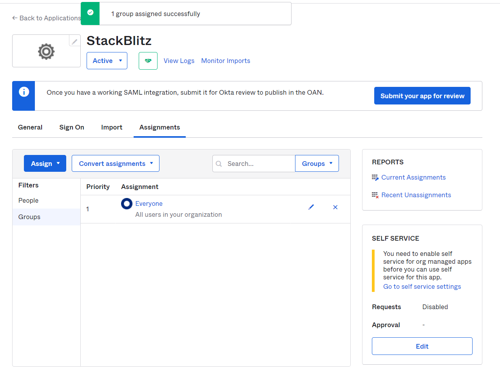Viewport: 500px width, 369px height.
Task: Open self service settings link
Action: (x=422, y=286)
